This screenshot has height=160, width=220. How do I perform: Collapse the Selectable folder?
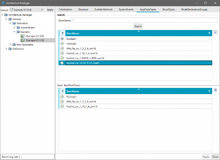pos(10,23)
